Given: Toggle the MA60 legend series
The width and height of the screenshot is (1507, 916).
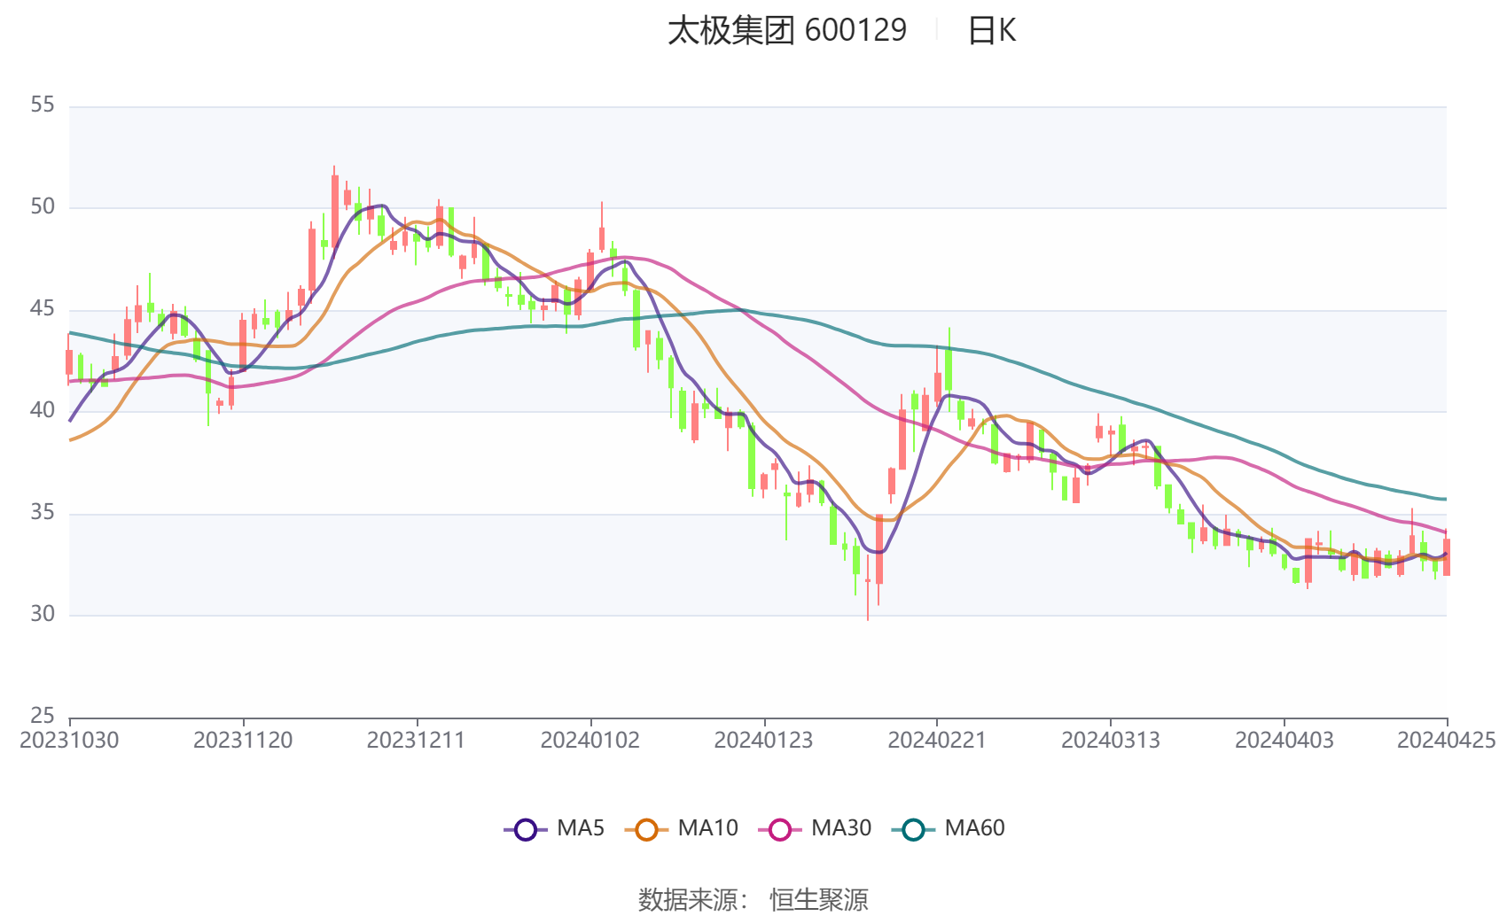Looking at the screenshot, I should pos(949,828).
